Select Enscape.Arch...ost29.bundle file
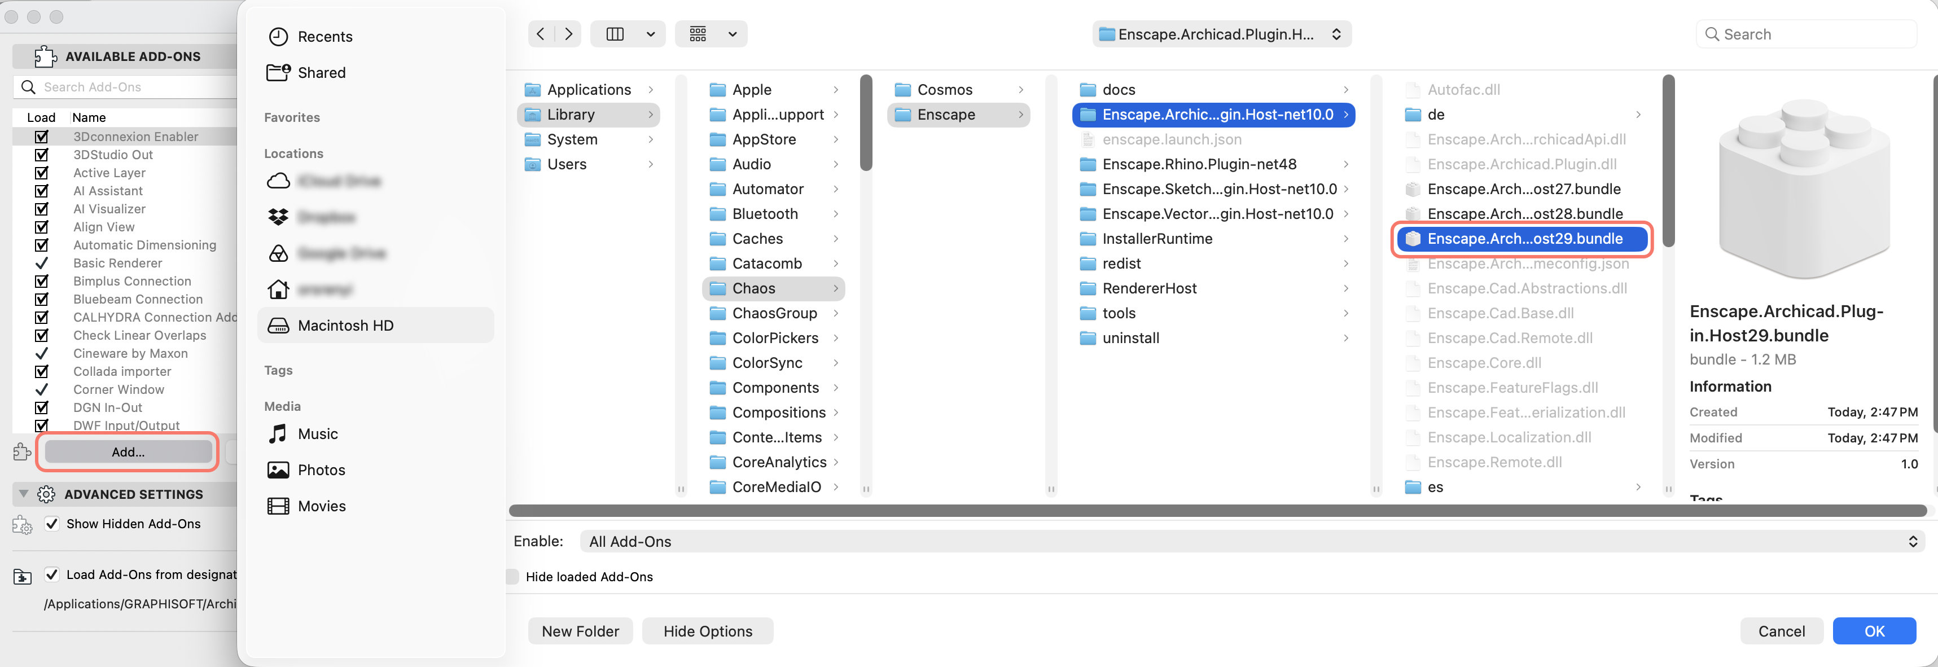Viewport: 1938px width, 667px height. point(1523,238)
